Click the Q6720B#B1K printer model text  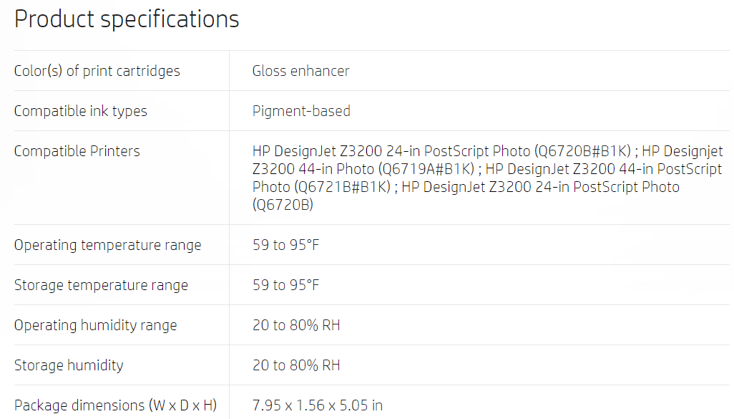pos(583,151)
